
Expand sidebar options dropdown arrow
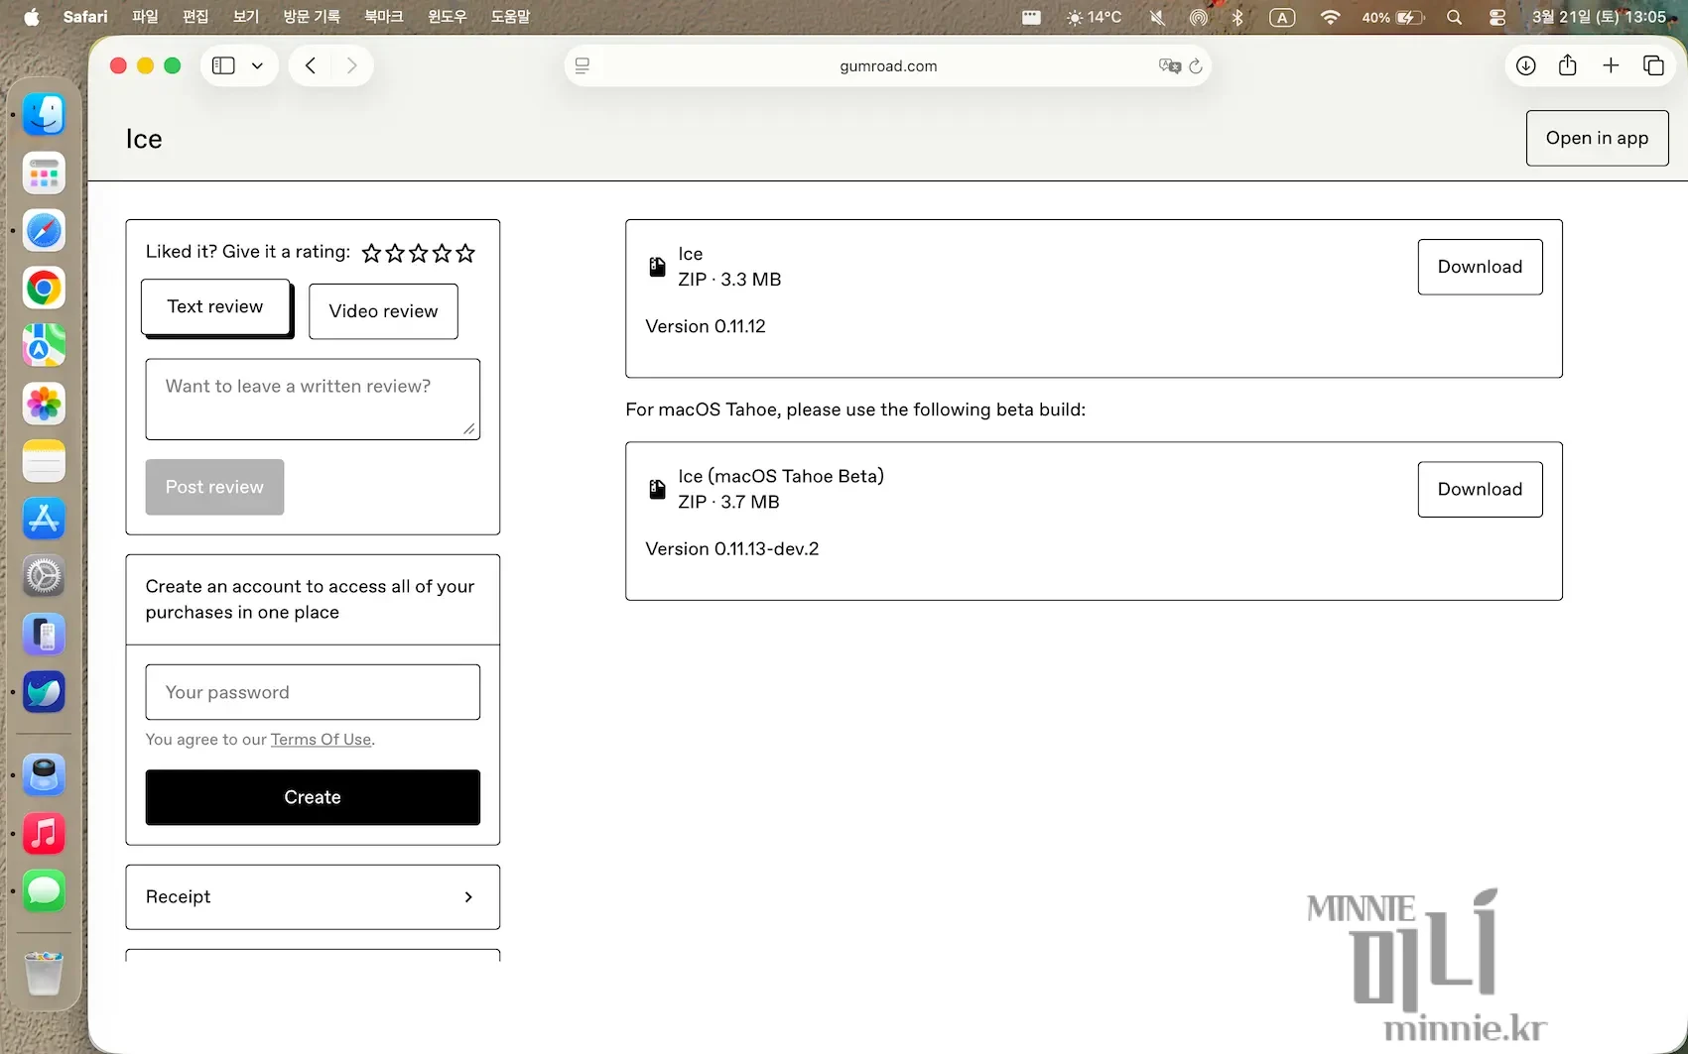tap(257, 65)
